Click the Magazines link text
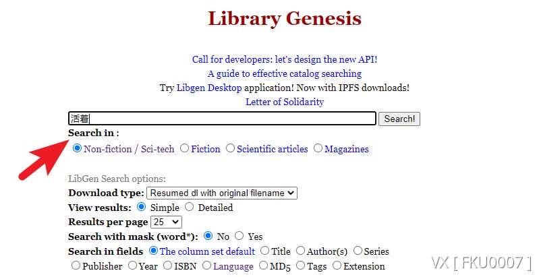Viewport: 537px width, 277px height. [x=347, y=149]
